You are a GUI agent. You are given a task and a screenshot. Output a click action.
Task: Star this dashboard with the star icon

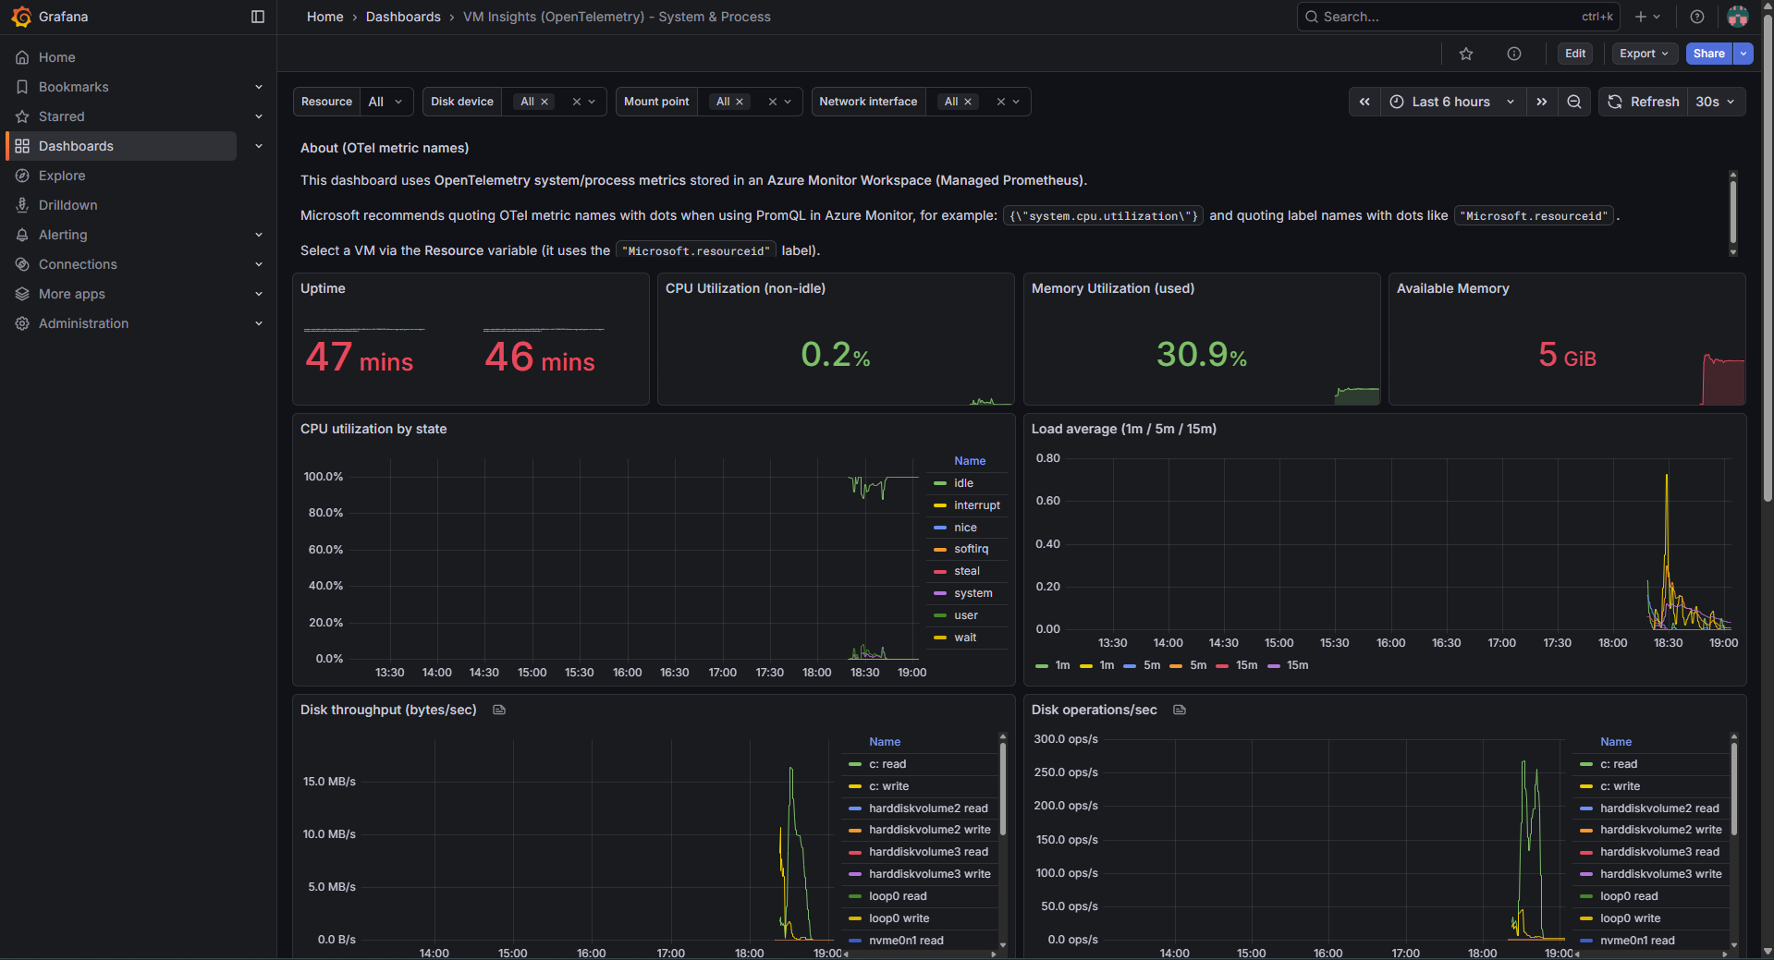pos(1465,54)
